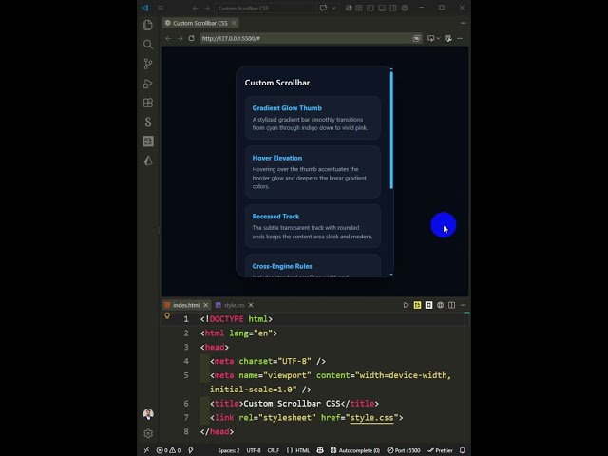Click the Recessed Track card heading
This screenshot has width=608, height=456.
point(275,217)
